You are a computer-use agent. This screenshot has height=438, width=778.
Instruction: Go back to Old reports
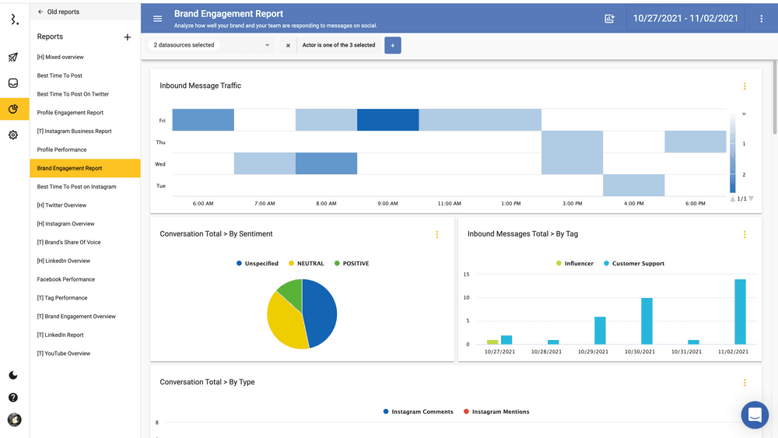coord(58,12)
